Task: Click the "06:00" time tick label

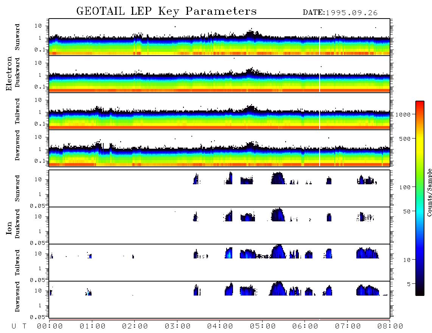Action: tap(305, 326)
